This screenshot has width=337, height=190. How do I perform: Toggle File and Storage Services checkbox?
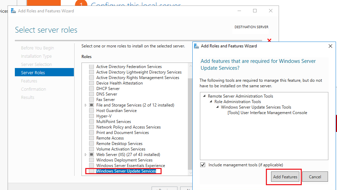(x=92, y=105)
